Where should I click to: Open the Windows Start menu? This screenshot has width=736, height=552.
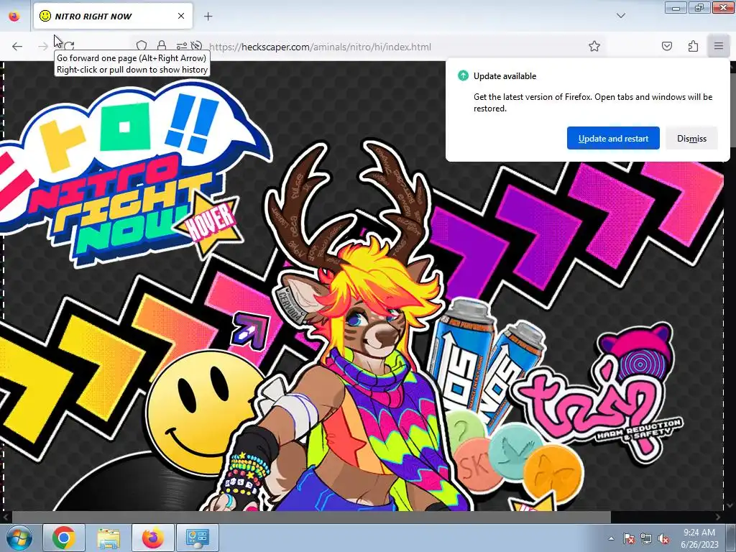(19, 538)
